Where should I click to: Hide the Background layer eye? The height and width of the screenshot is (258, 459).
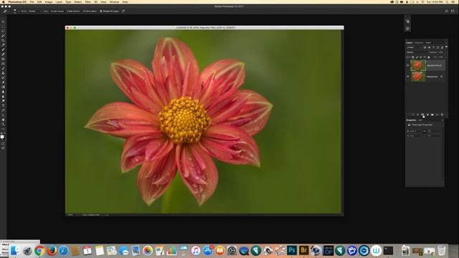click(407, 77)
